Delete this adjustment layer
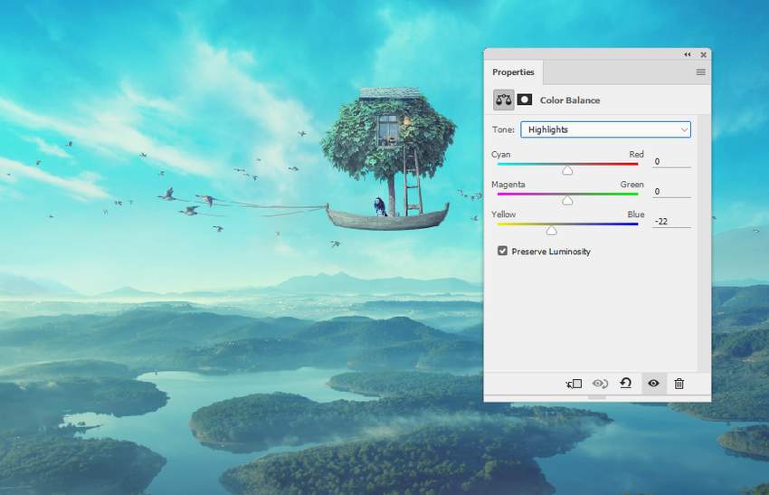Screen dimensions: 769x495 [x=679, y=384]
